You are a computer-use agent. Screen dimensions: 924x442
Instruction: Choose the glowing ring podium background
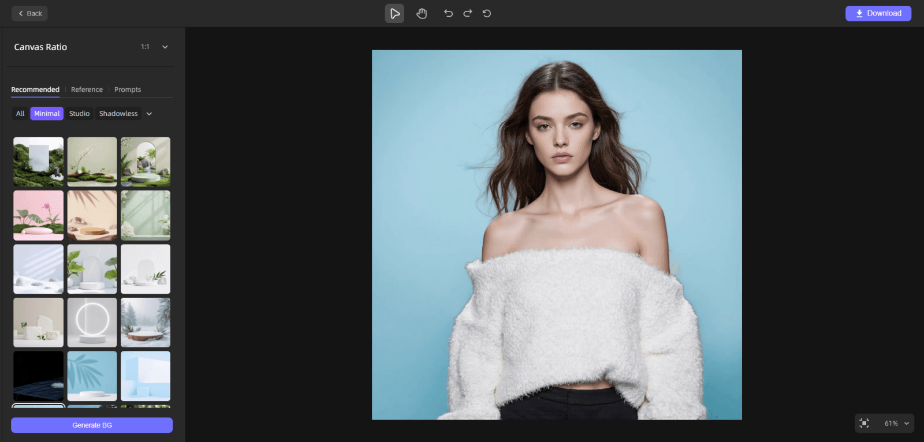click(92, 322)
